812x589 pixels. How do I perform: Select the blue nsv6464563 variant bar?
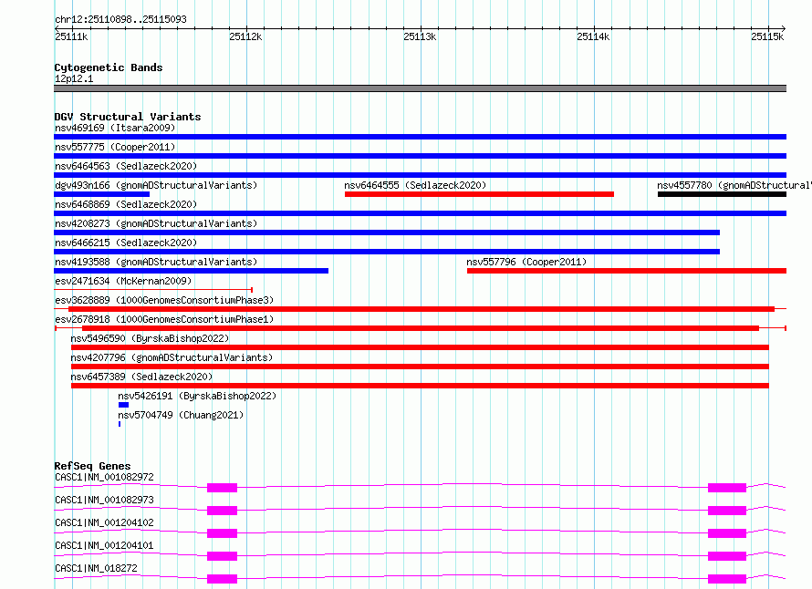(420, 175)
